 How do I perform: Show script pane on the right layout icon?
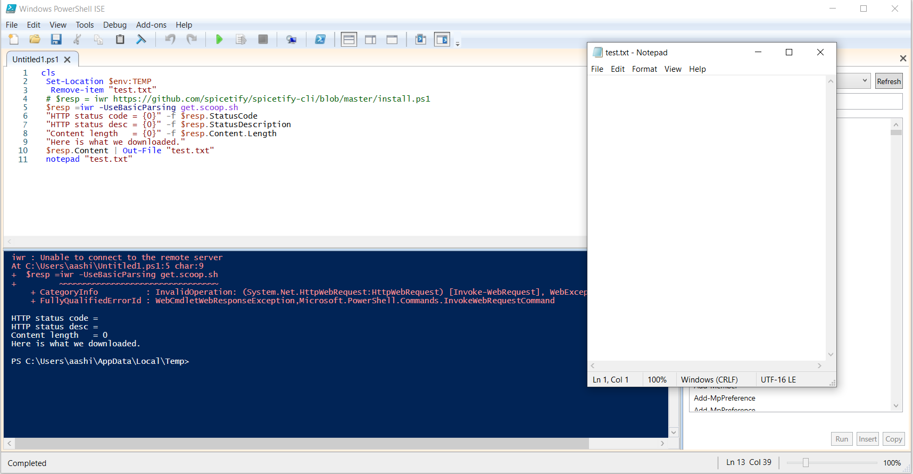(371, 39)
